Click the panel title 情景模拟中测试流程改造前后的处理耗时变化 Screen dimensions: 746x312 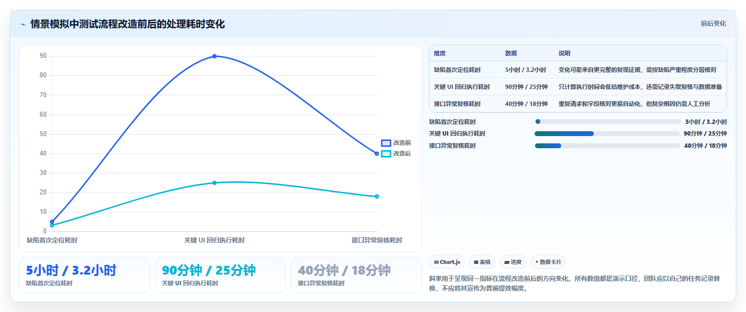click(x=127, y=24)
